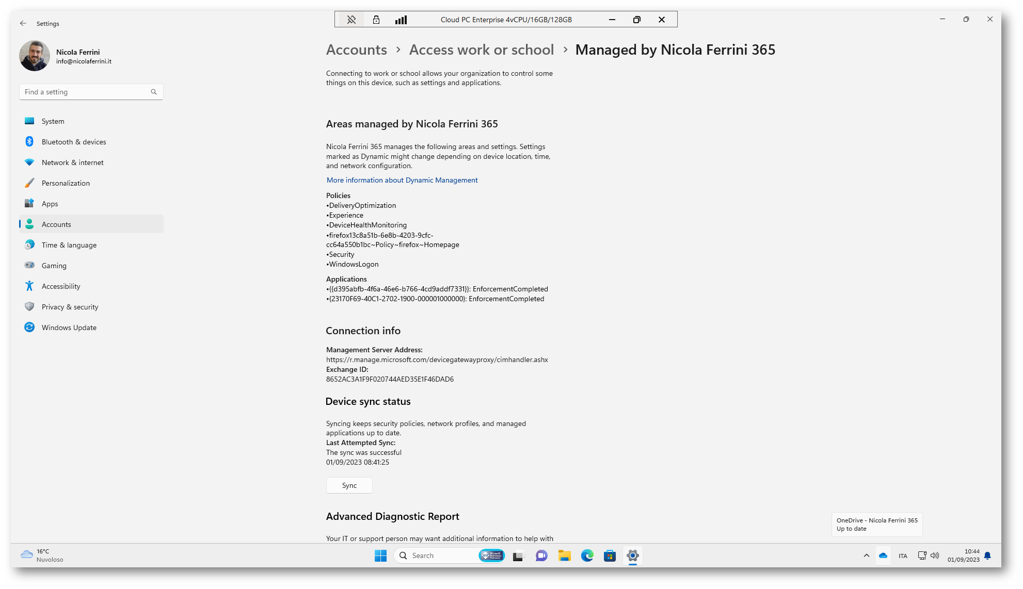This screenshot has width=1023, height=589.
Task: Open the notification bell
Action: click(987, 555)
